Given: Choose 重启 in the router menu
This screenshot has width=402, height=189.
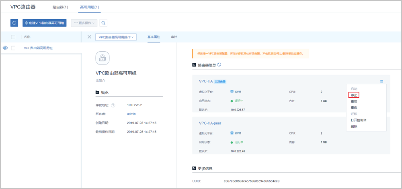Looking at the screenshot, I should pos(354,101).
